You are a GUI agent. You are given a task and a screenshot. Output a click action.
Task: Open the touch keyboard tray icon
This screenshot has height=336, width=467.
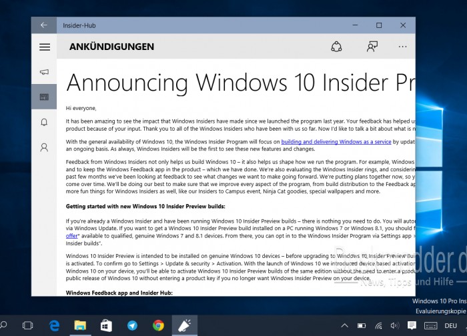pyautogui.click(x=431, y=325)
